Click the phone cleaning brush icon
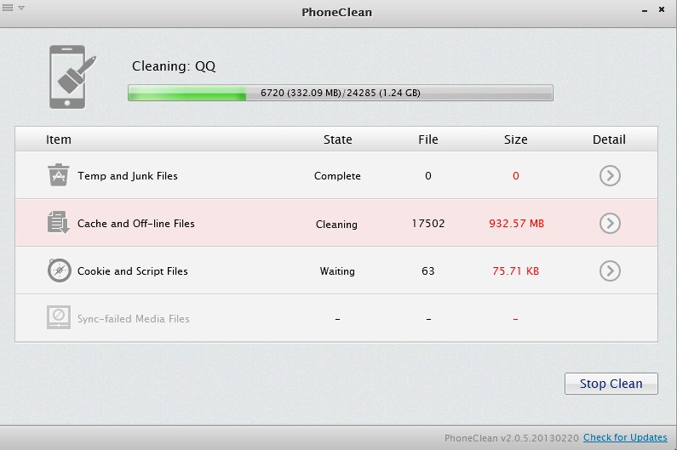The image size is (677, 450). coord(72,77)
